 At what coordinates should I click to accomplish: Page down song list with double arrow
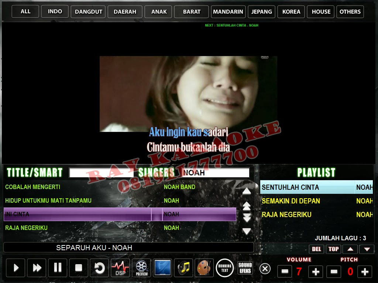point(247,217)
